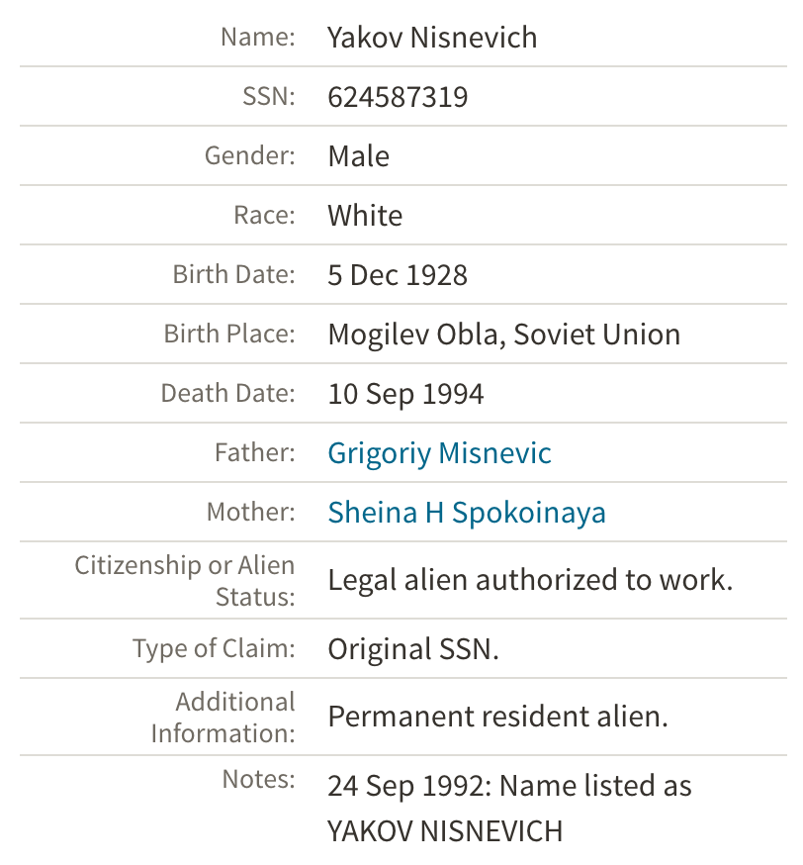Click the Race value White
803x865 pixels.
click(365, 216)
